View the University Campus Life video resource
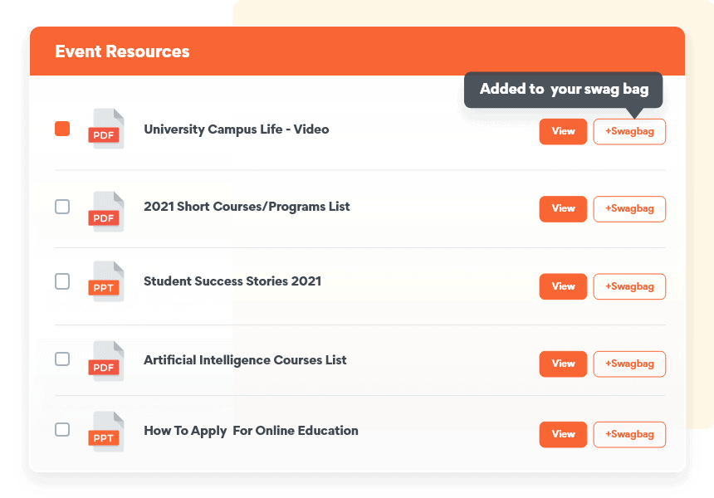The width and height of the screenshot is (714, 498). 563,131
